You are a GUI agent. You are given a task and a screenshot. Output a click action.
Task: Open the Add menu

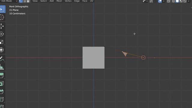click(52, 1)
